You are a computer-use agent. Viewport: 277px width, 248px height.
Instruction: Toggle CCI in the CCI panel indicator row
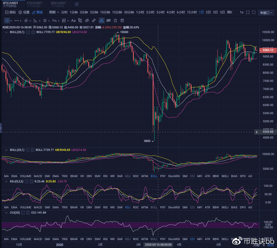click(x=192, y=239)
